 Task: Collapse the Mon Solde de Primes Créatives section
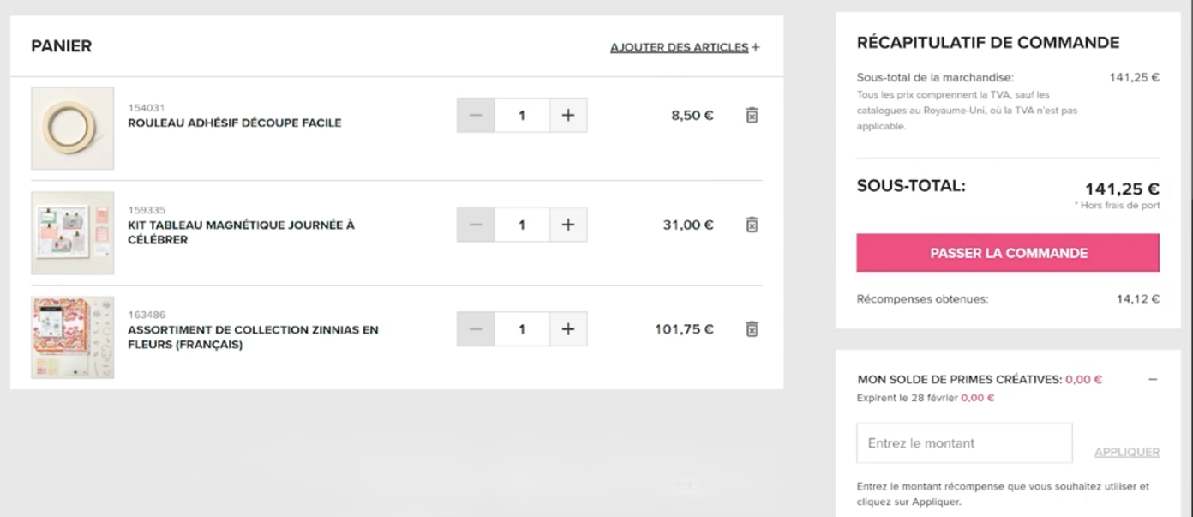(1153, 379)
